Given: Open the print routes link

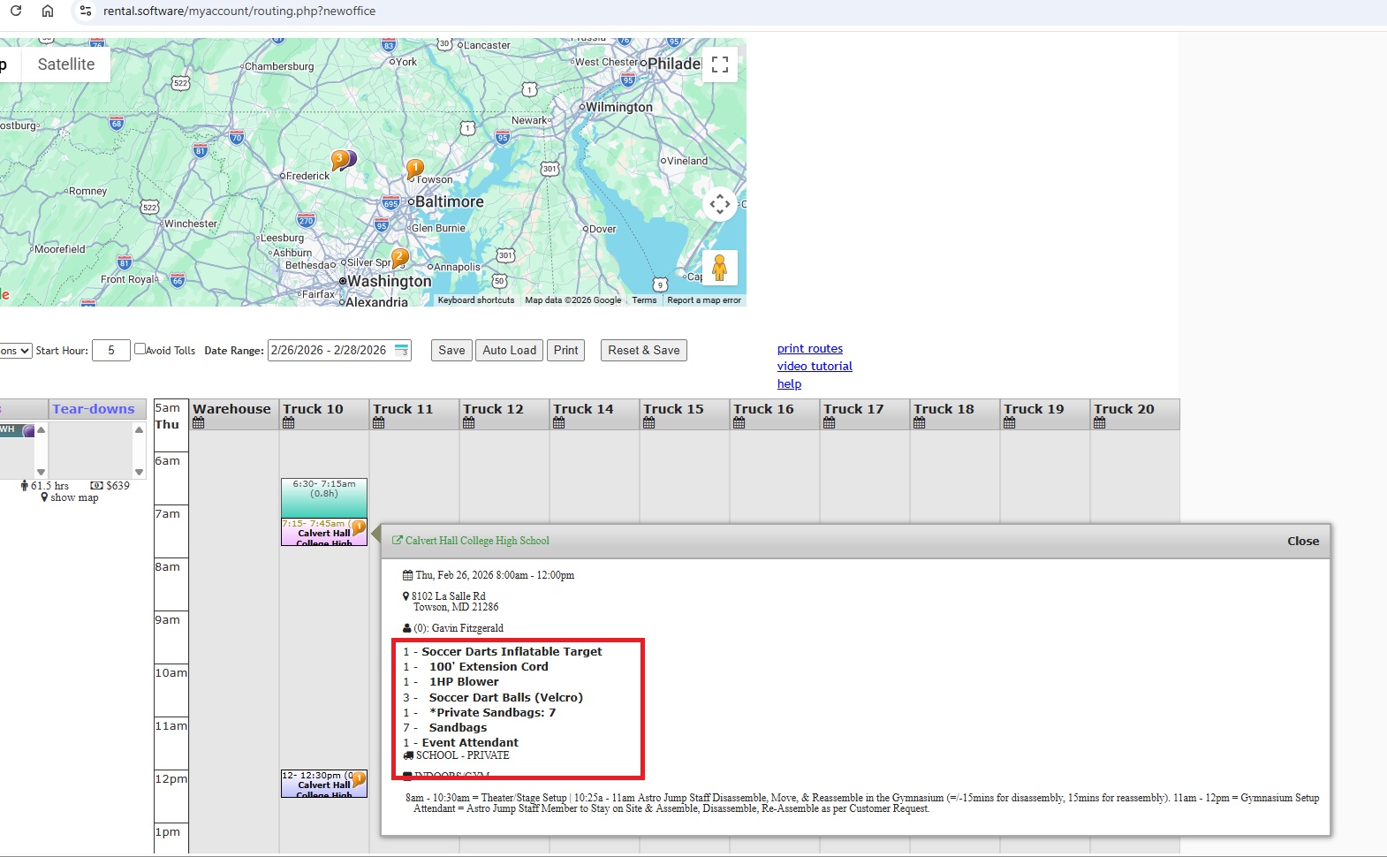Looking at the screenshot, I should [x=809, y=349].
